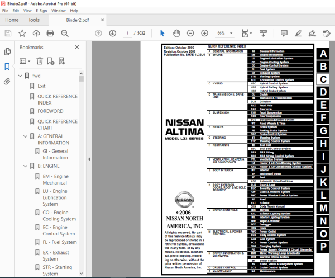The image size is (335, 278).
Task: Click the upload to cloud icon
Action: [x=36, y=33]
